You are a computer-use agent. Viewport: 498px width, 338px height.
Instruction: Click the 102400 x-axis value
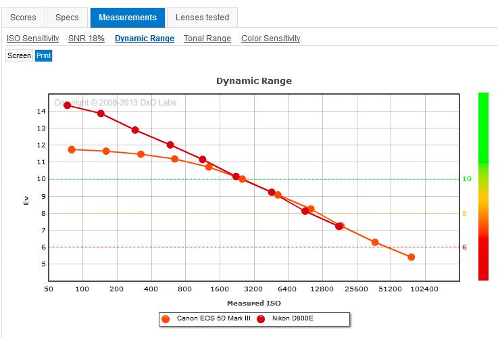tap(424, 289)
